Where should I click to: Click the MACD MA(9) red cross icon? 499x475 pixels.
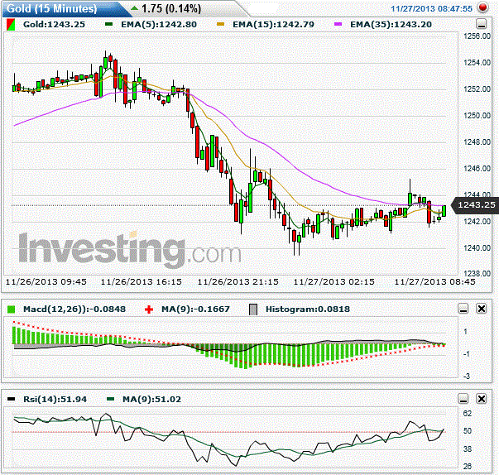click(149, 309)
